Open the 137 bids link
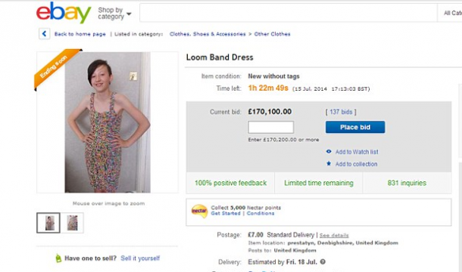462x272 pixels. (341, 112)
